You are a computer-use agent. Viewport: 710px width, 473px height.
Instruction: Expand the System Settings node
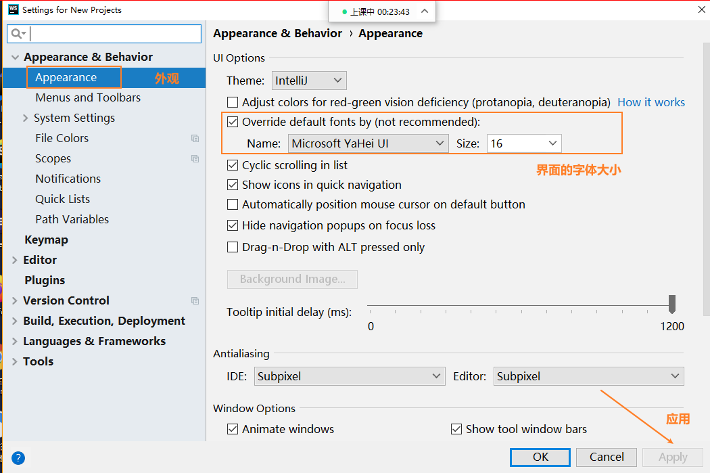point(26,118)
